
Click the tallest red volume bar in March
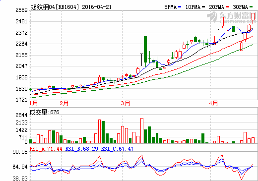pyautogui.click(x=142, y=130)
